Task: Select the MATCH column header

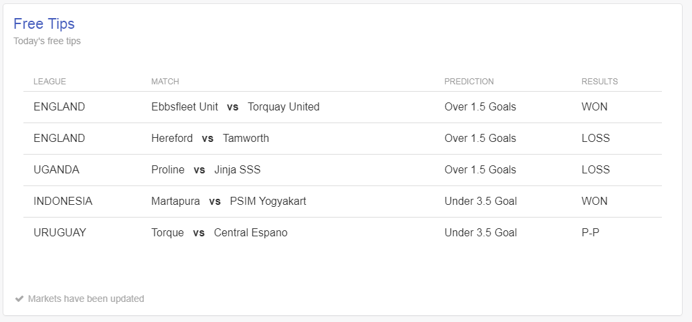Action: coord(165,82)
